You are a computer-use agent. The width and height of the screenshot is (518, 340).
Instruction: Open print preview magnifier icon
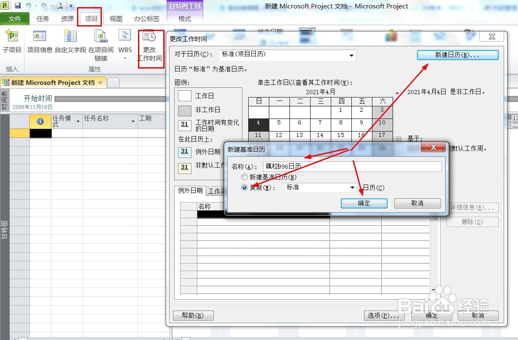(x=59, y=5)
